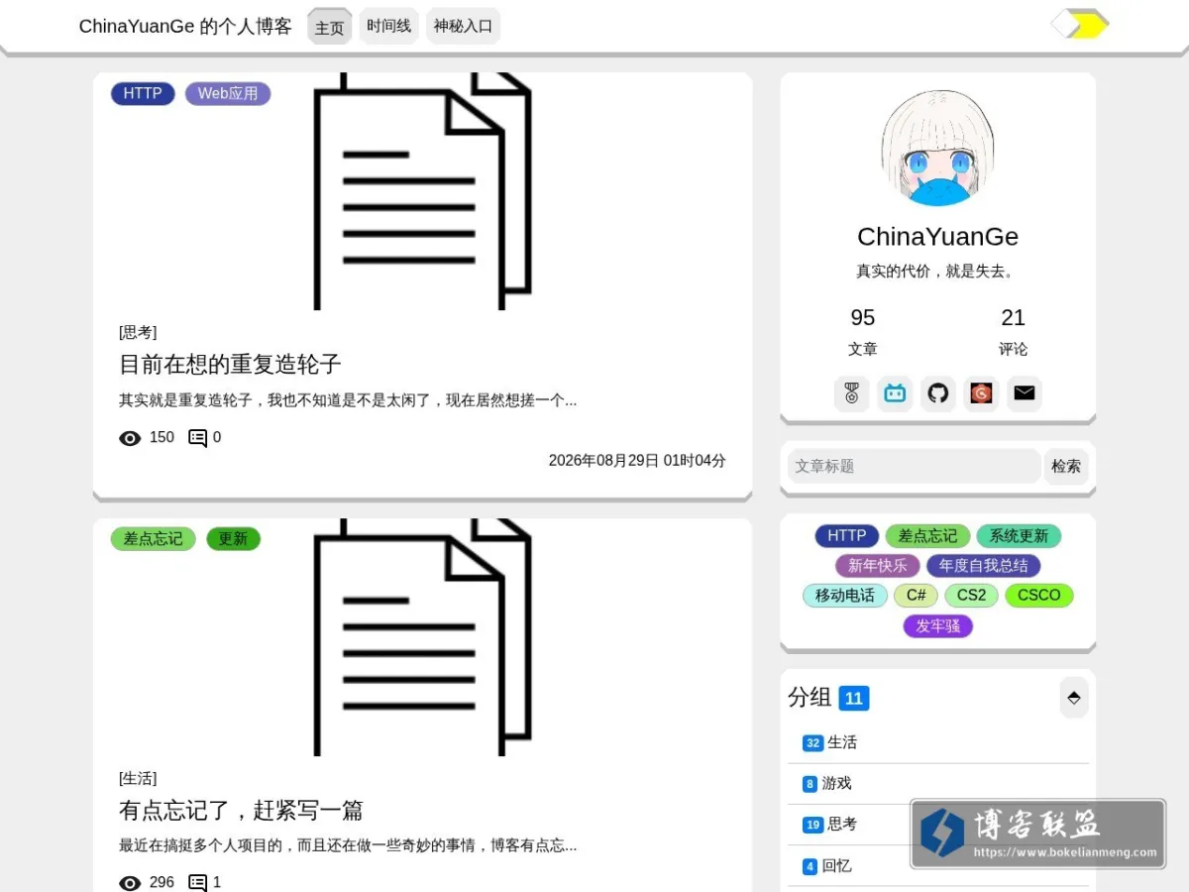The width and height of the screenshot is (1189, 892).
Task: Click the document cover image of first post
Action: (423, 191)
